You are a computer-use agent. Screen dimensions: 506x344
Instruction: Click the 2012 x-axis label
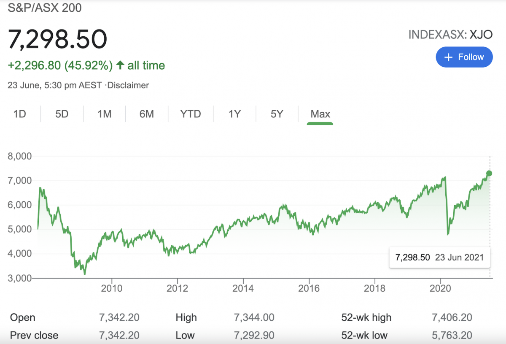point(178,288)
